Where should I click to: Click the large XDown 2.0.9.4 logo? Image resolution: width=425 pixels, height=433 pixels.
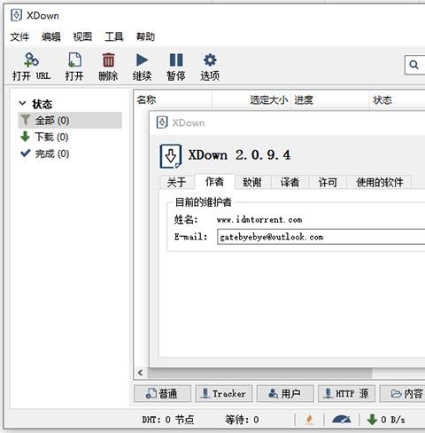coord(171,156)
